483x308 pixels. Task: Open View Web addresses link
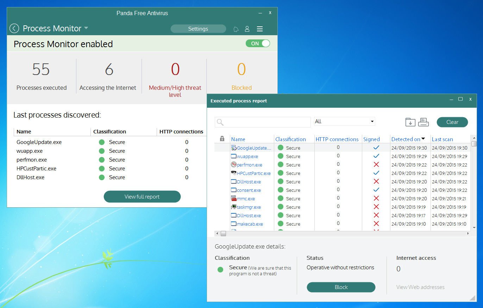click(420, 287)
